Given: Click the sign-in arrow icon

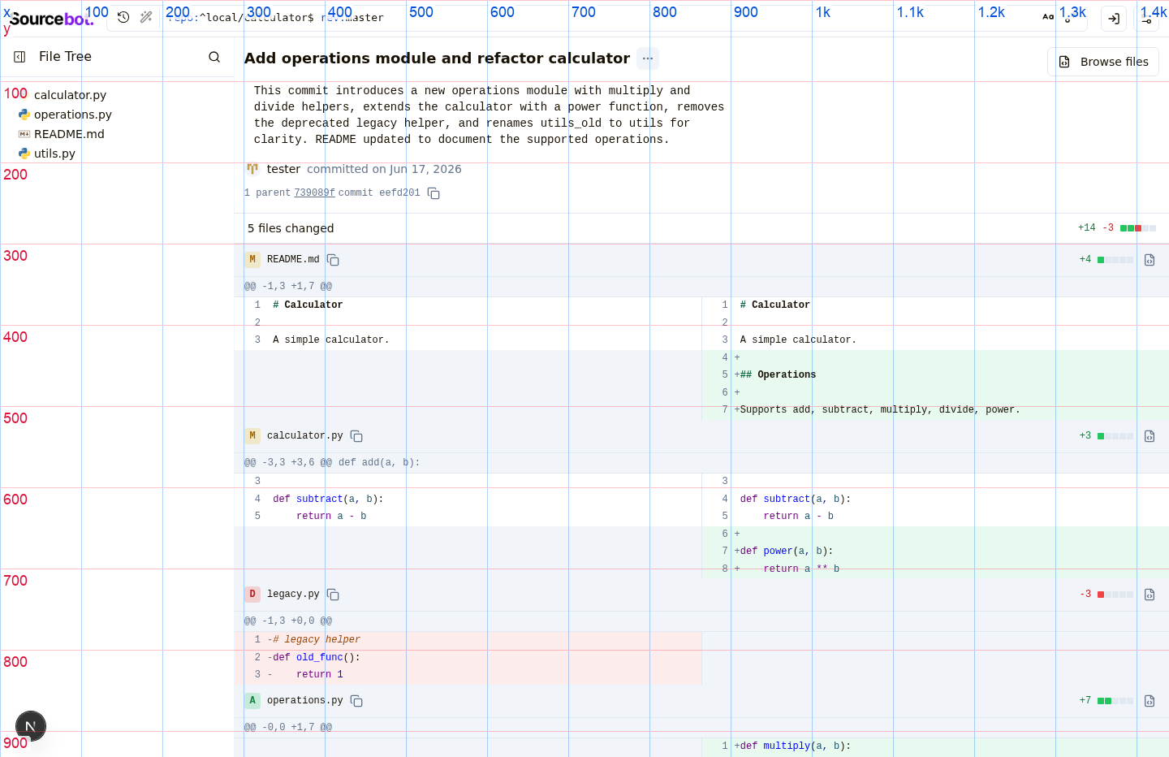Looking at the screenshot, I should click(x=1114, y=18).
